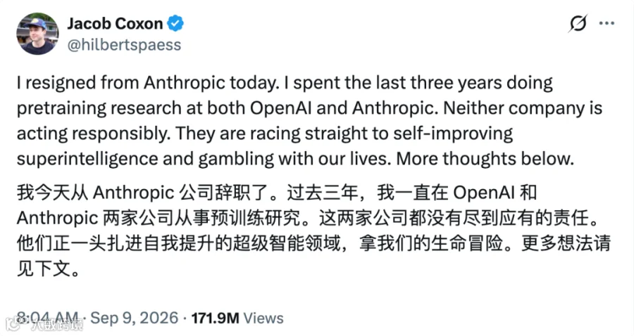Screen dimensions: 634x336
Task: Open Jacob Coxon's profile avatar
Action: pos(37,34)
